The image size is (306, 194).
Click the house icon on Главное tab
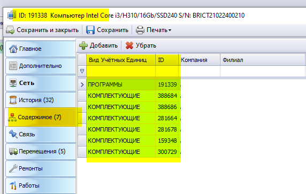coord(13,49)
